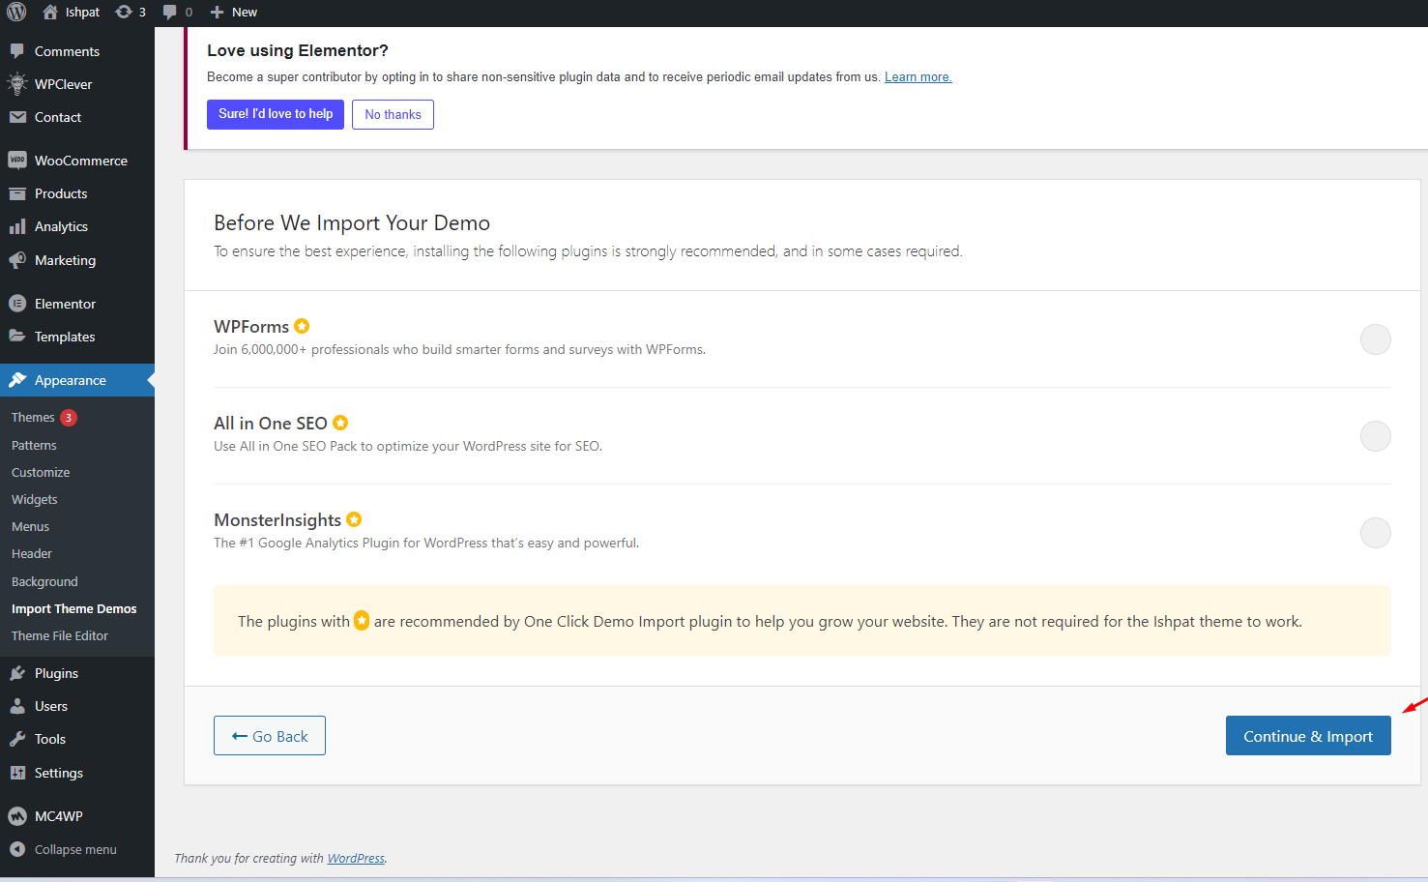Dismiss Elementor notice with No thanks
Screen dimensions: 1428x882
click(x=393, y=114)
